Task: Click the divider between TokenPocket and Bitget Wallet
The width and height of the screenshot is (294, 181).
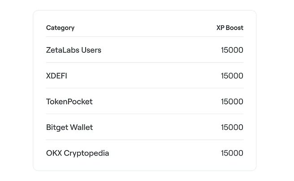Action: click(x=144, y=114)
